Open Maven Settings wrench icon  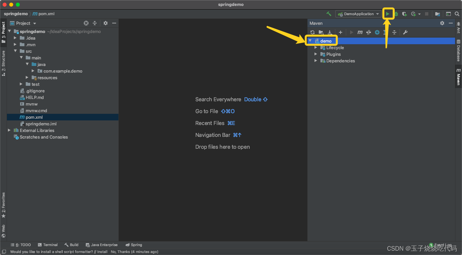(405, 32)
